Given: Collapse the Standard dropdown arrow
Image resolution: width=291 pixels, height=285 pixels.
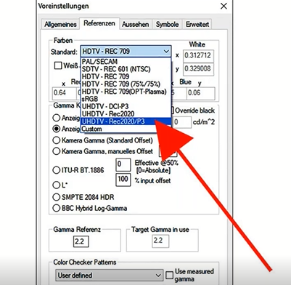Looking at the screenshot, I should [x=166, y=52].
